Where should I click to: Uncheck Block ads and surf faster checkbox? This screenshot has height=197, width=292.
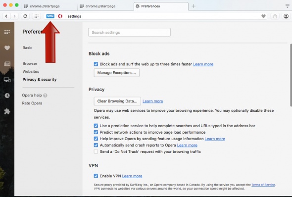click(x=96, y=64)
